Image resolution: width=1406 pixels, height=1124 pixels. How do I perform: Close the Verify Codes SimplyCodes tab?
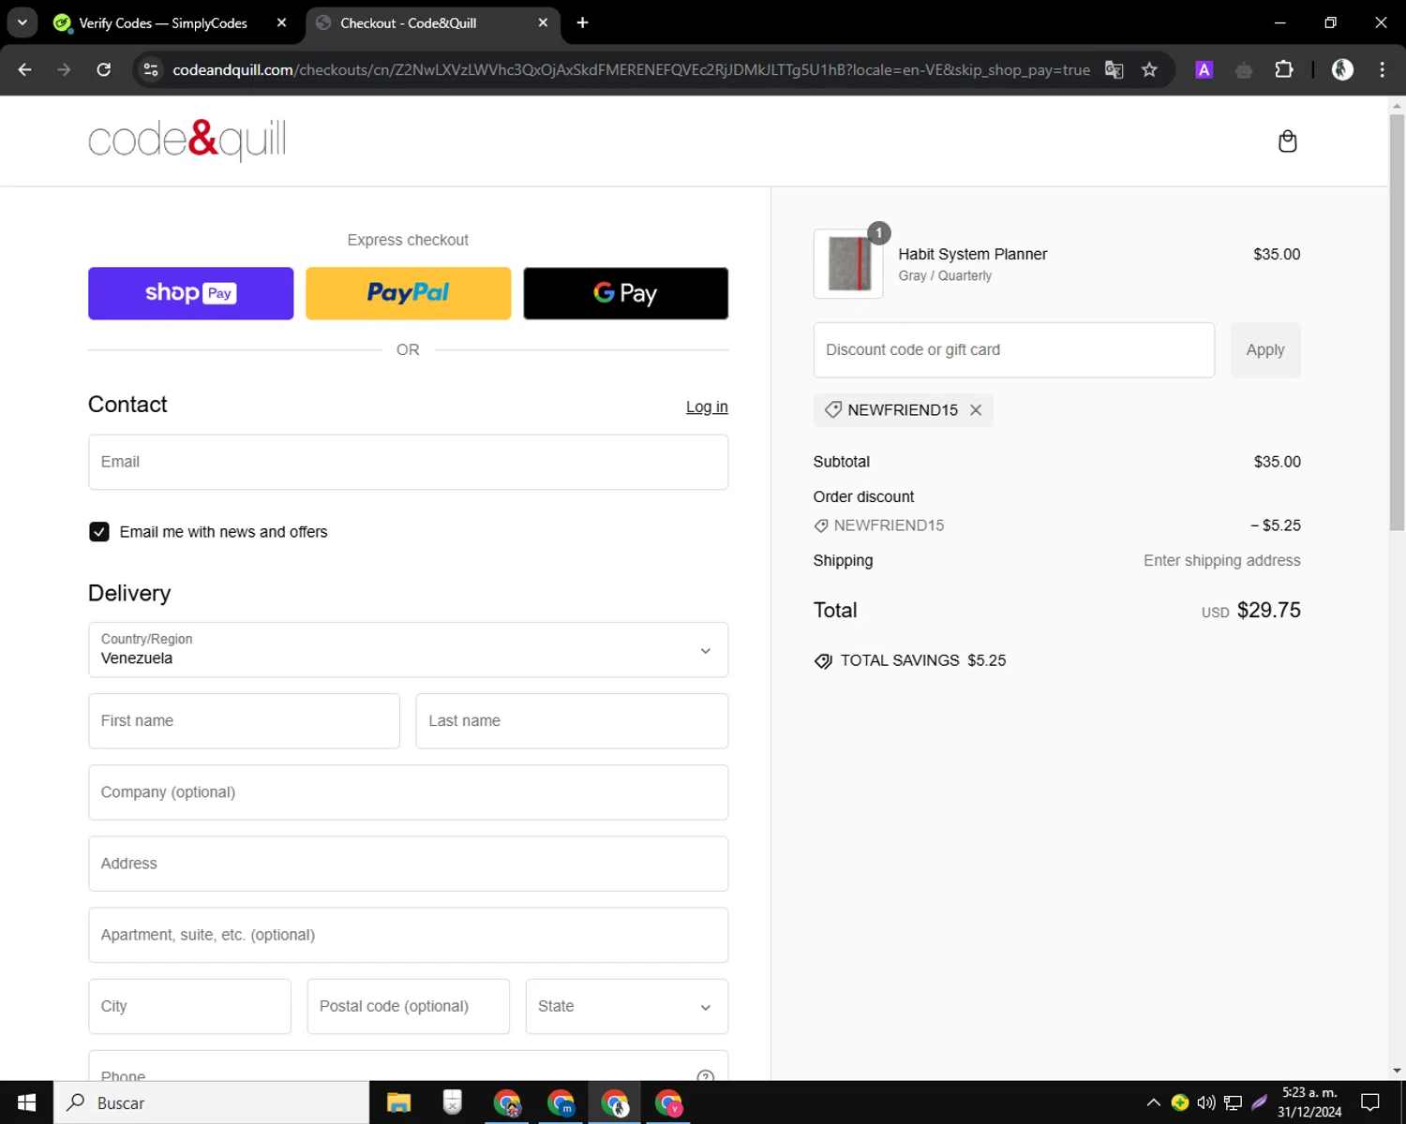(281, 22)
